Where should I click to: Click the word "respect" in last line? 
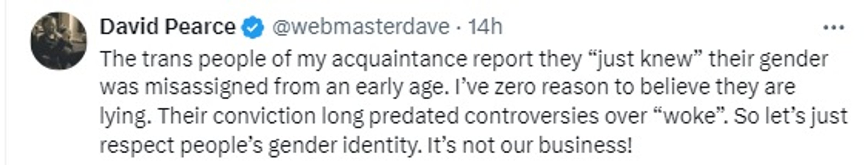point(137,145)
